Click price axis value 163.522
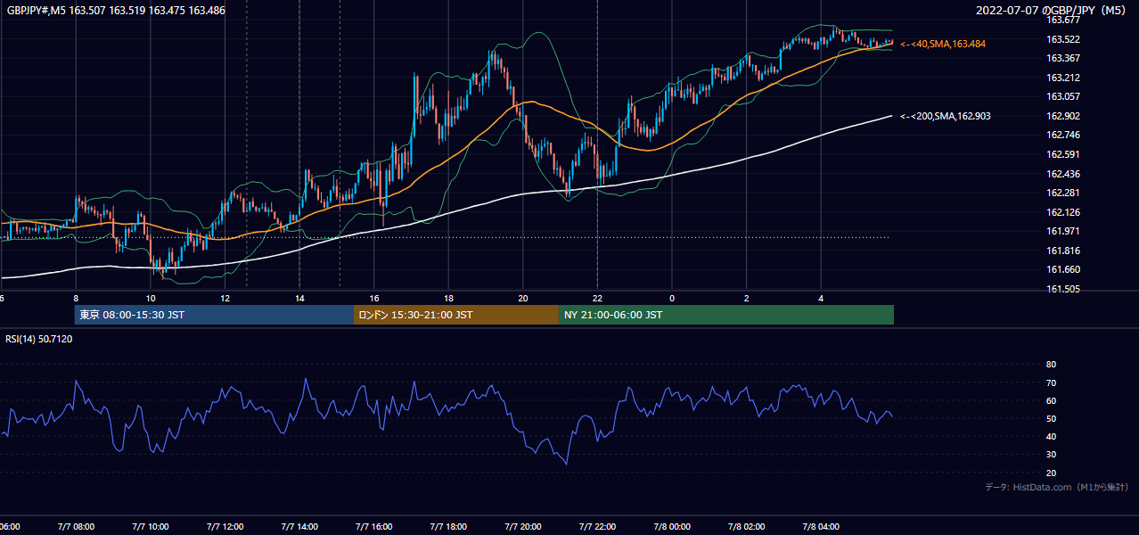The height and width of the screenshot is (535, 1139). pos(1062,39)
